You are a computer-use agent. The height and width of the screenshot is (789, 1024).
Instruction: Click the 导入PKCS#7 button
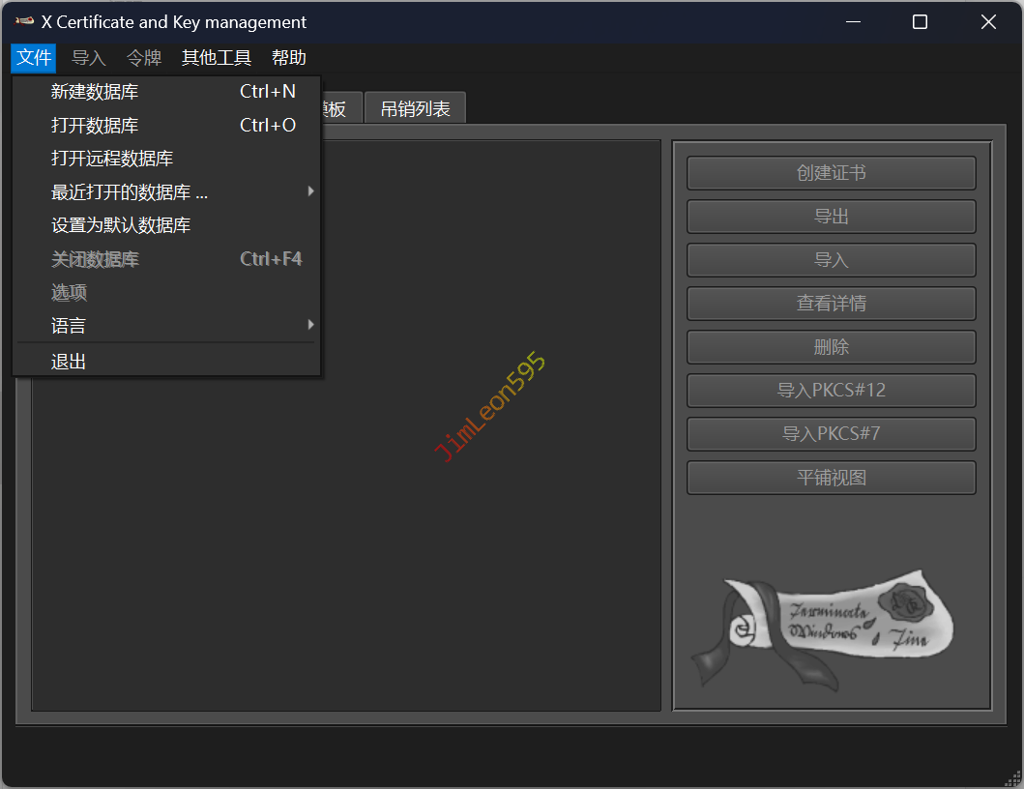coord(831,434)
